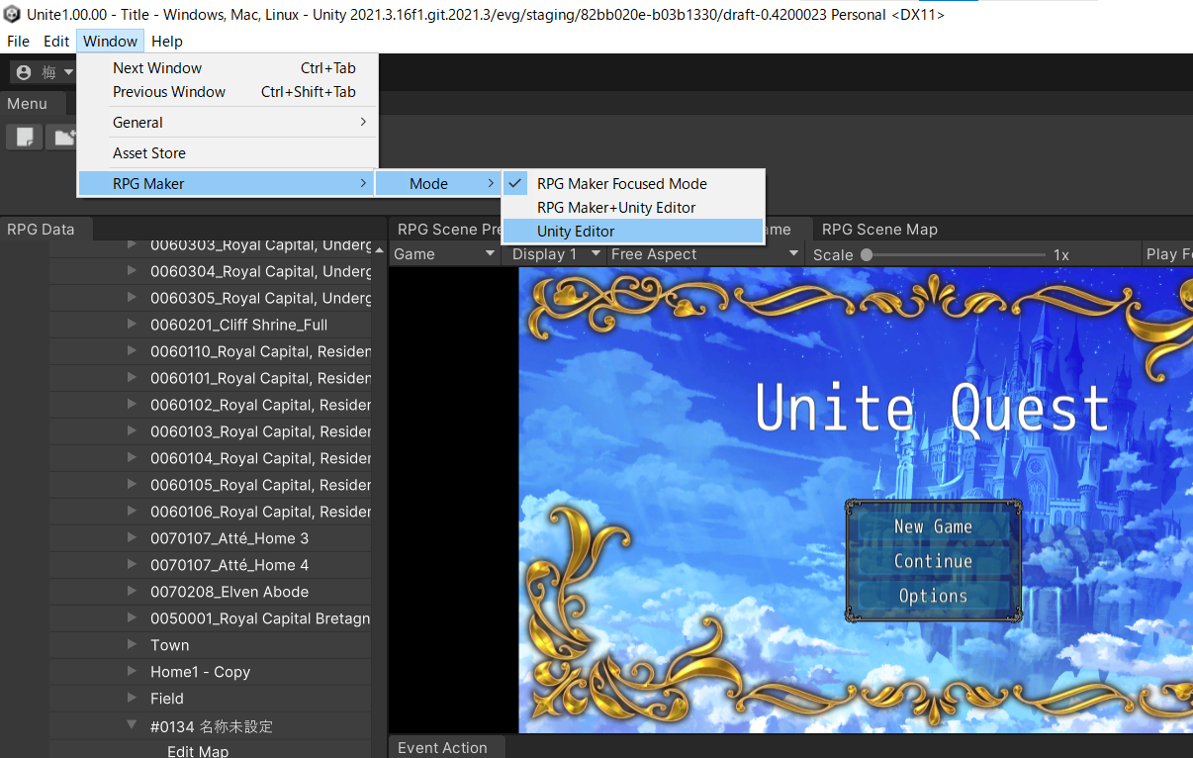This screenshot has width=1193, height=758.
Task: Open the Edit menu
Action: coord(56,42)
